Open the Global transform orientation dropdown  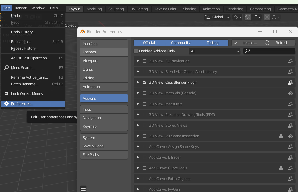217,17
